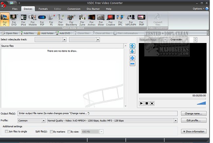213x143 pixels.
Task: Open the Help tab
Action: pyautogui.click(x=109, y=9)
